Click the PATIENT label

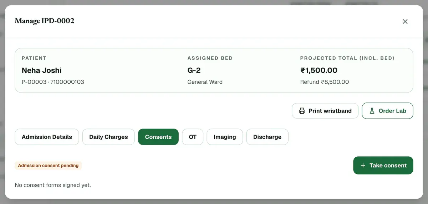click(34, 58)
